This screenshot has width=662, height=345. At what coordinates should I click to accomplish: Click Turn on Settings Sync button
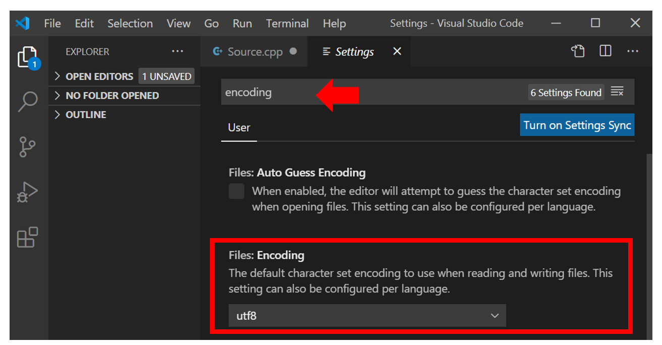[577, 125]
